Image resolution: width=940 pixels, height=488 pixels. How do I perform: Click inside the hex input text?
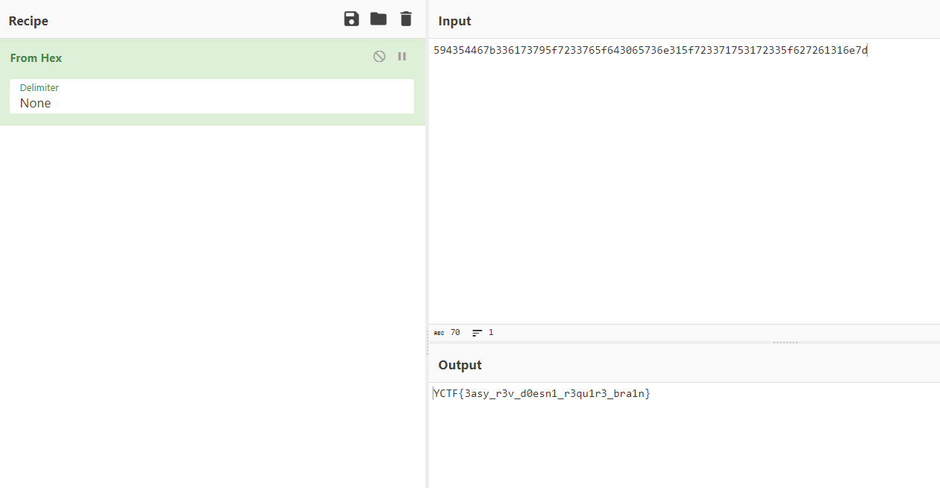(x=650, y=51)
